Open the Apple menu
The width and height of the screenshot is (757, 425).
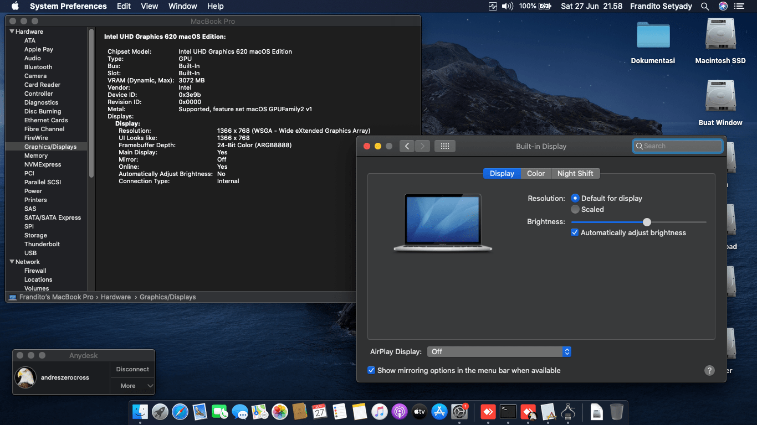coord(15,6)
